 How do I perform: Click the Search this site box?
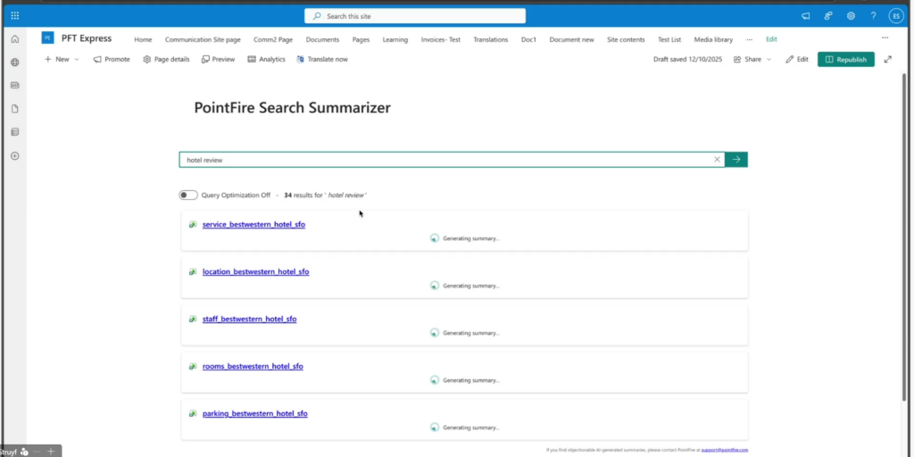[x=415, y=16]
